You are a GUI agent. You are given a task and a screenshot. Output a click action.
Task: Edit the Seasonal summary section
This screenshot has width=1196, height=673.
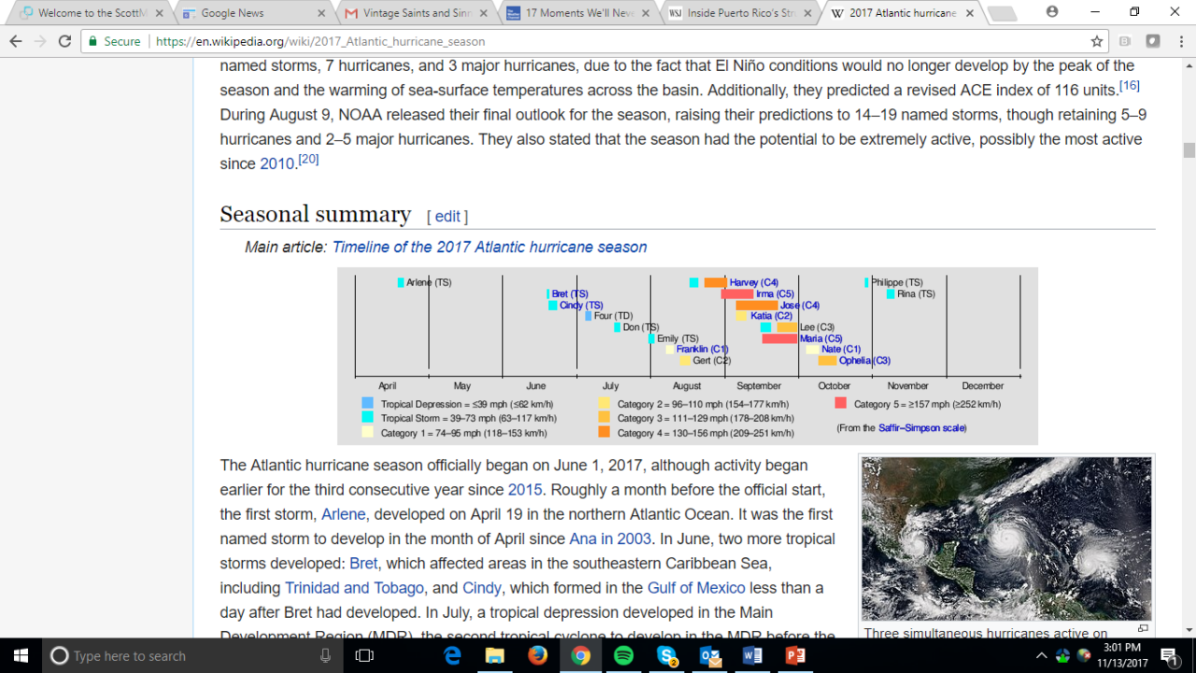pyautogui.click(x=448, y=216)
